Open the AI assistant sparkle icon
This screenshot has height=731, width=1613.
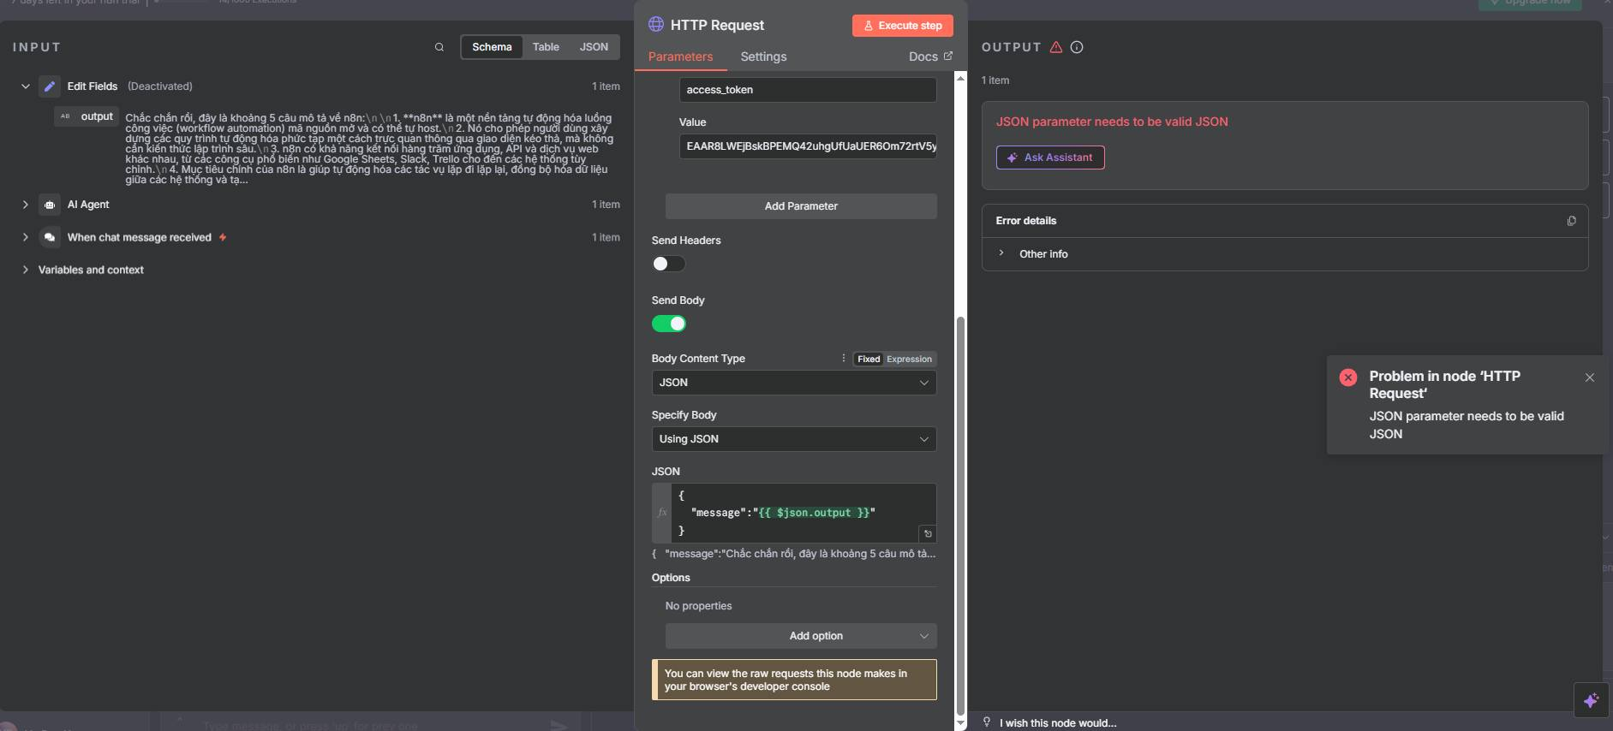click(x=1591, y=700)
